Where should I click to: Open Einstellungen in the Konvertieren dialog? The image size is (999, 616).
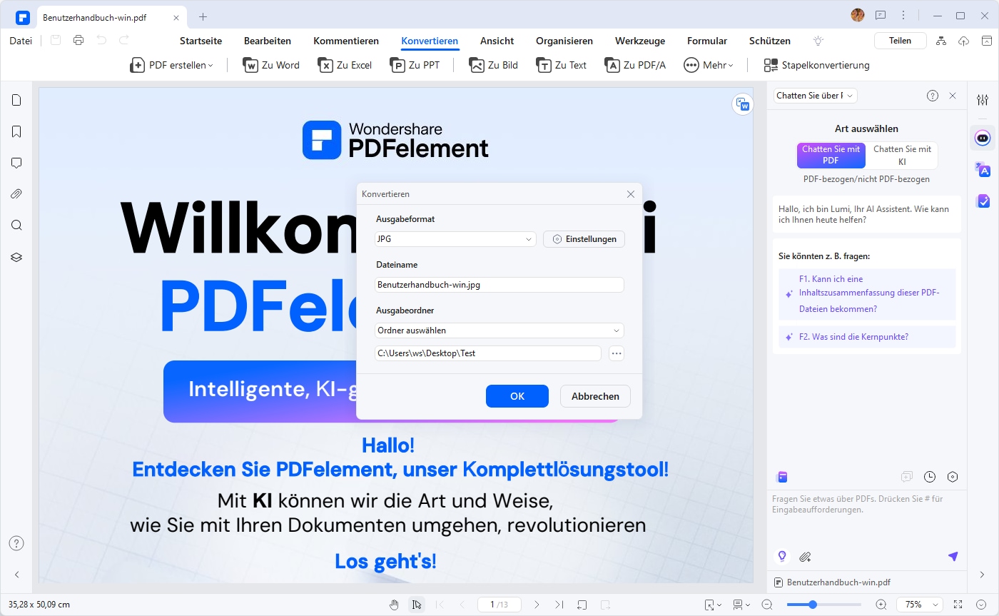tap(584, 239)
